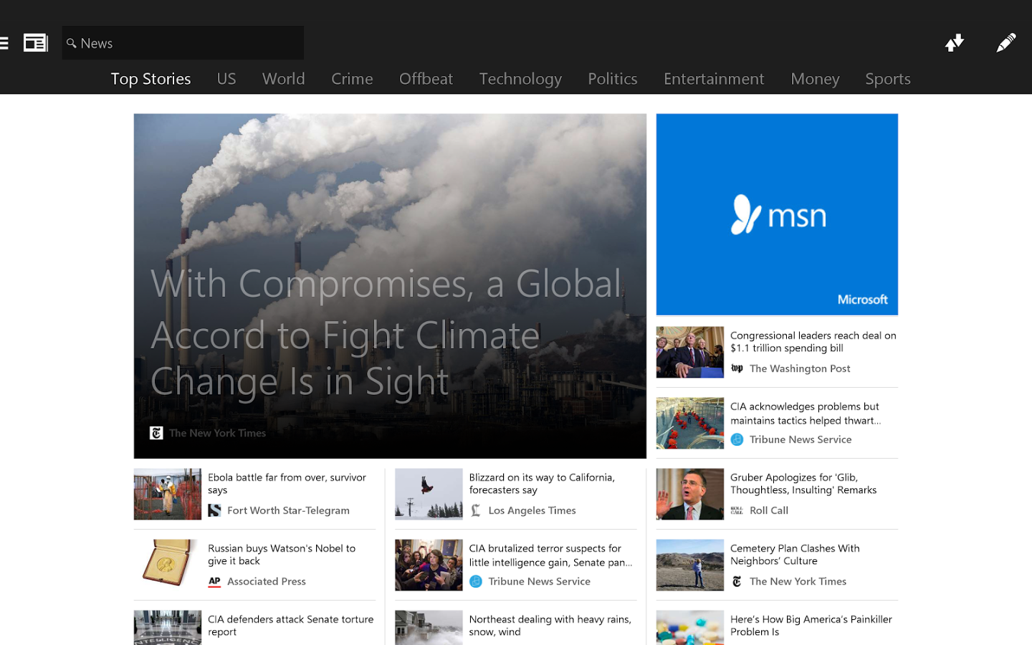Click the news layout icon beside search
1032x645 pixels.
point(35,44)
